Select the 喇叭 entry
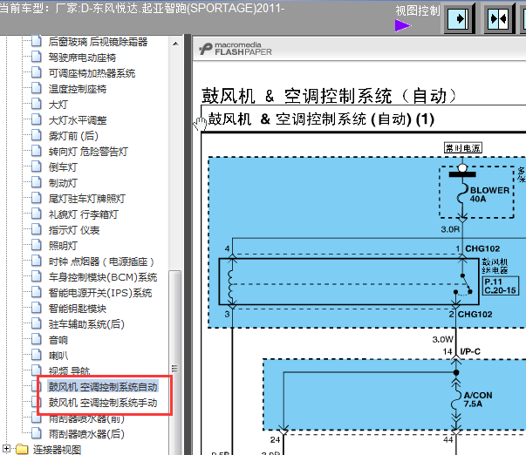526x455 pixels. point(58,356)
